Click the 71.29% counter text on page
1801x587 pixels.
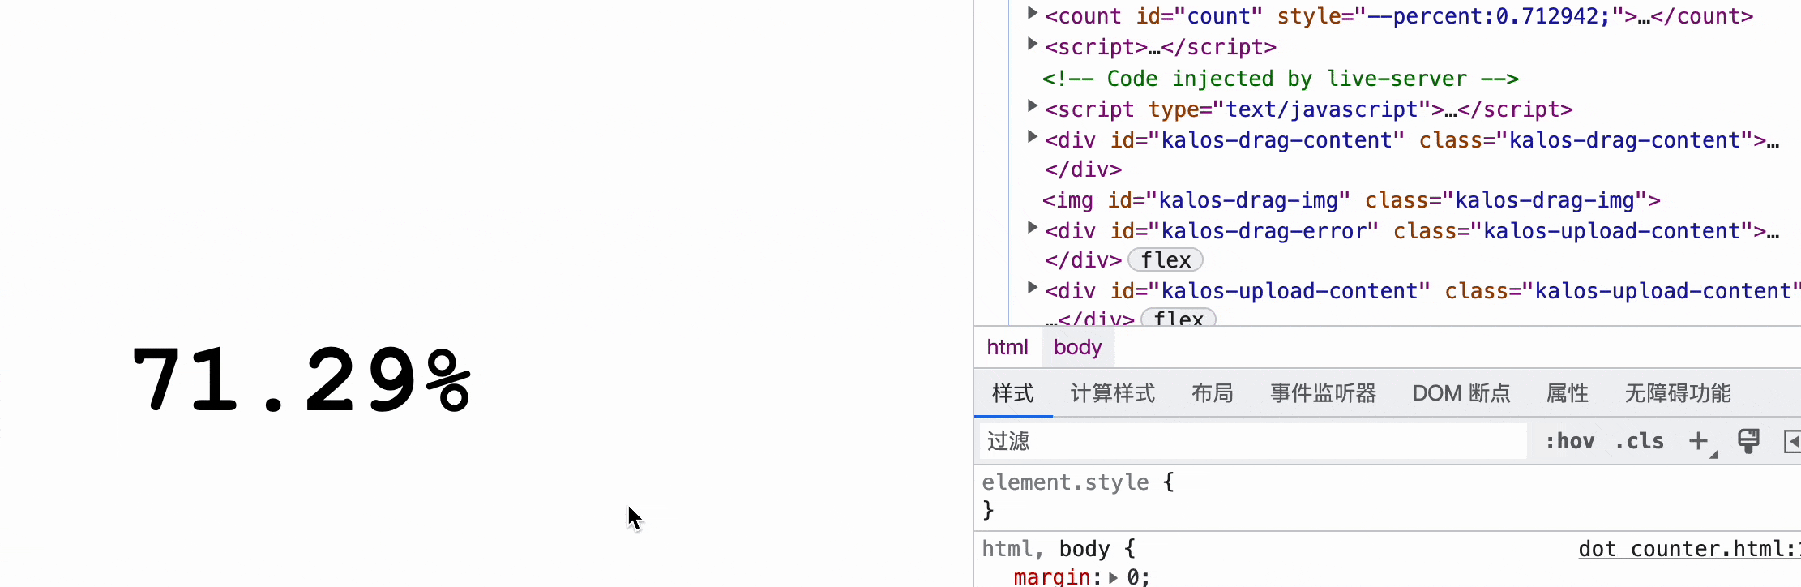[x=302, y=380]
